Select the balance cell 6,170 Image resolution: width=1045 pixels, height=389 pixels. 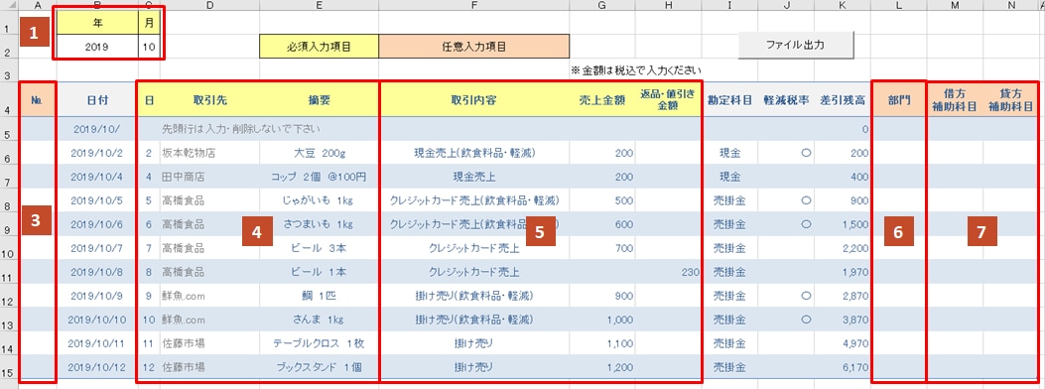[844, 367]
